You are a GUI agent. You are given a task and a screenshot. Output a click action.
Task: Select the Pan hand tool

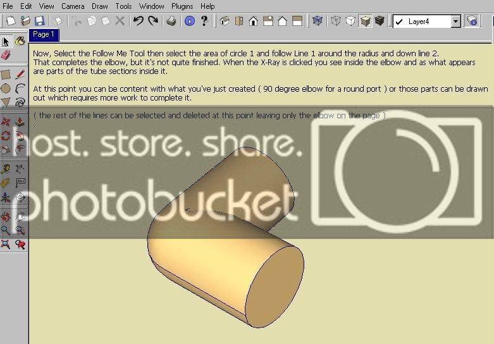(x=20, y=217)
